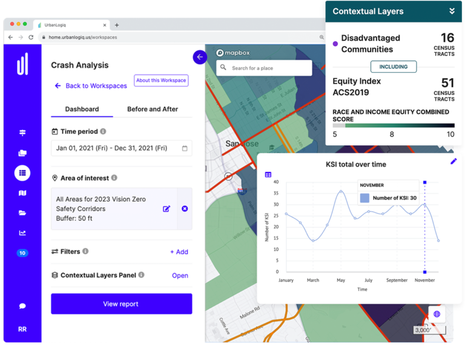The image size is (465, 349).
Task: Click the Back to Workspaces link
Action: point(91,86)
